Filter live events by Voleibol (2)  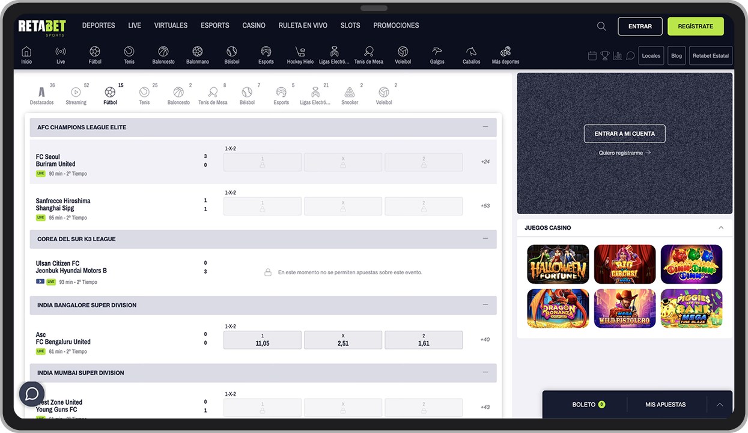click(x=384, y=95)
